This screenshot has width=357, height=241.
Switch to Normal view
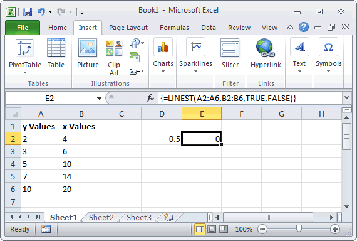[x=200, y=229]
